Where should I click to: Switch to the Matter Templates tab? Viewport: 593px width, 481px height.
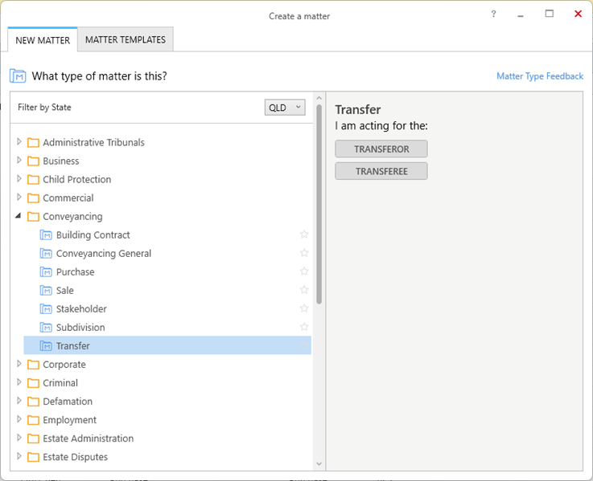coord(126,39)
